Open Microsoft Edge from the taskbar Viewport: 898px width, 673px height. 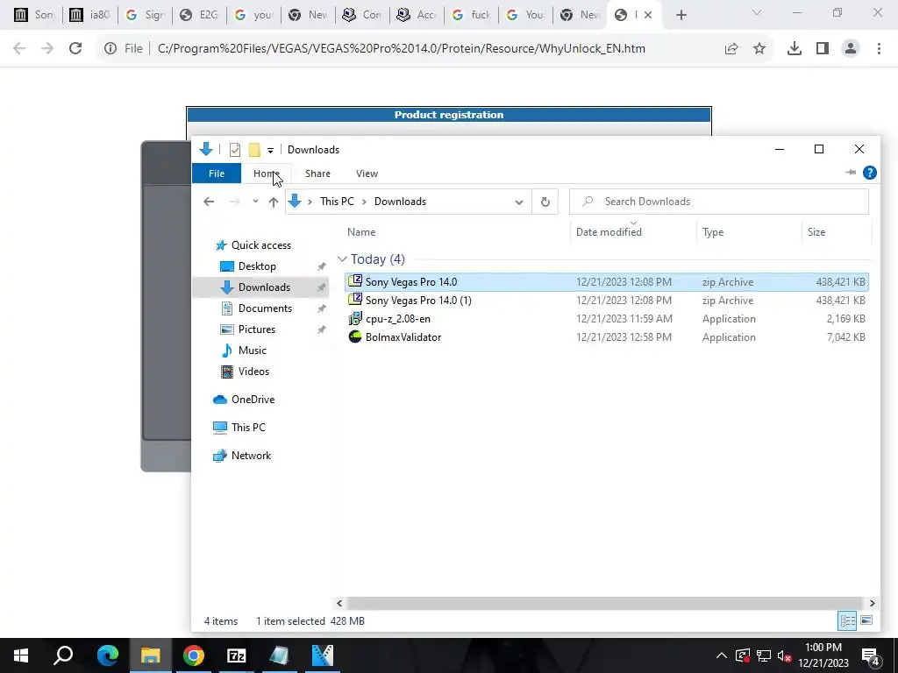pyautogui.click(x=107, y=655)
